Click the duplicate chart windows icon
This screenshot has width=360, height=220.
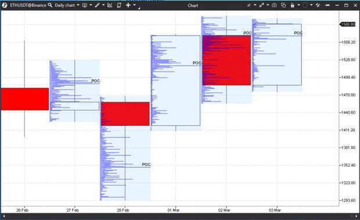point(283,5)
